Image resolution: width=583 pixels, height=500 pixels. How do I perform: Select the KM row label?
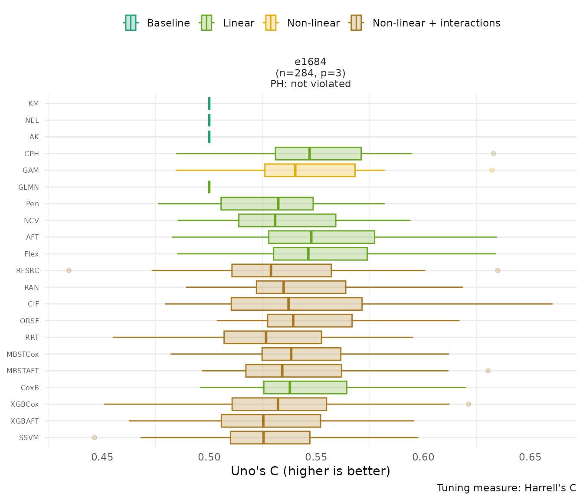[33, 103]
